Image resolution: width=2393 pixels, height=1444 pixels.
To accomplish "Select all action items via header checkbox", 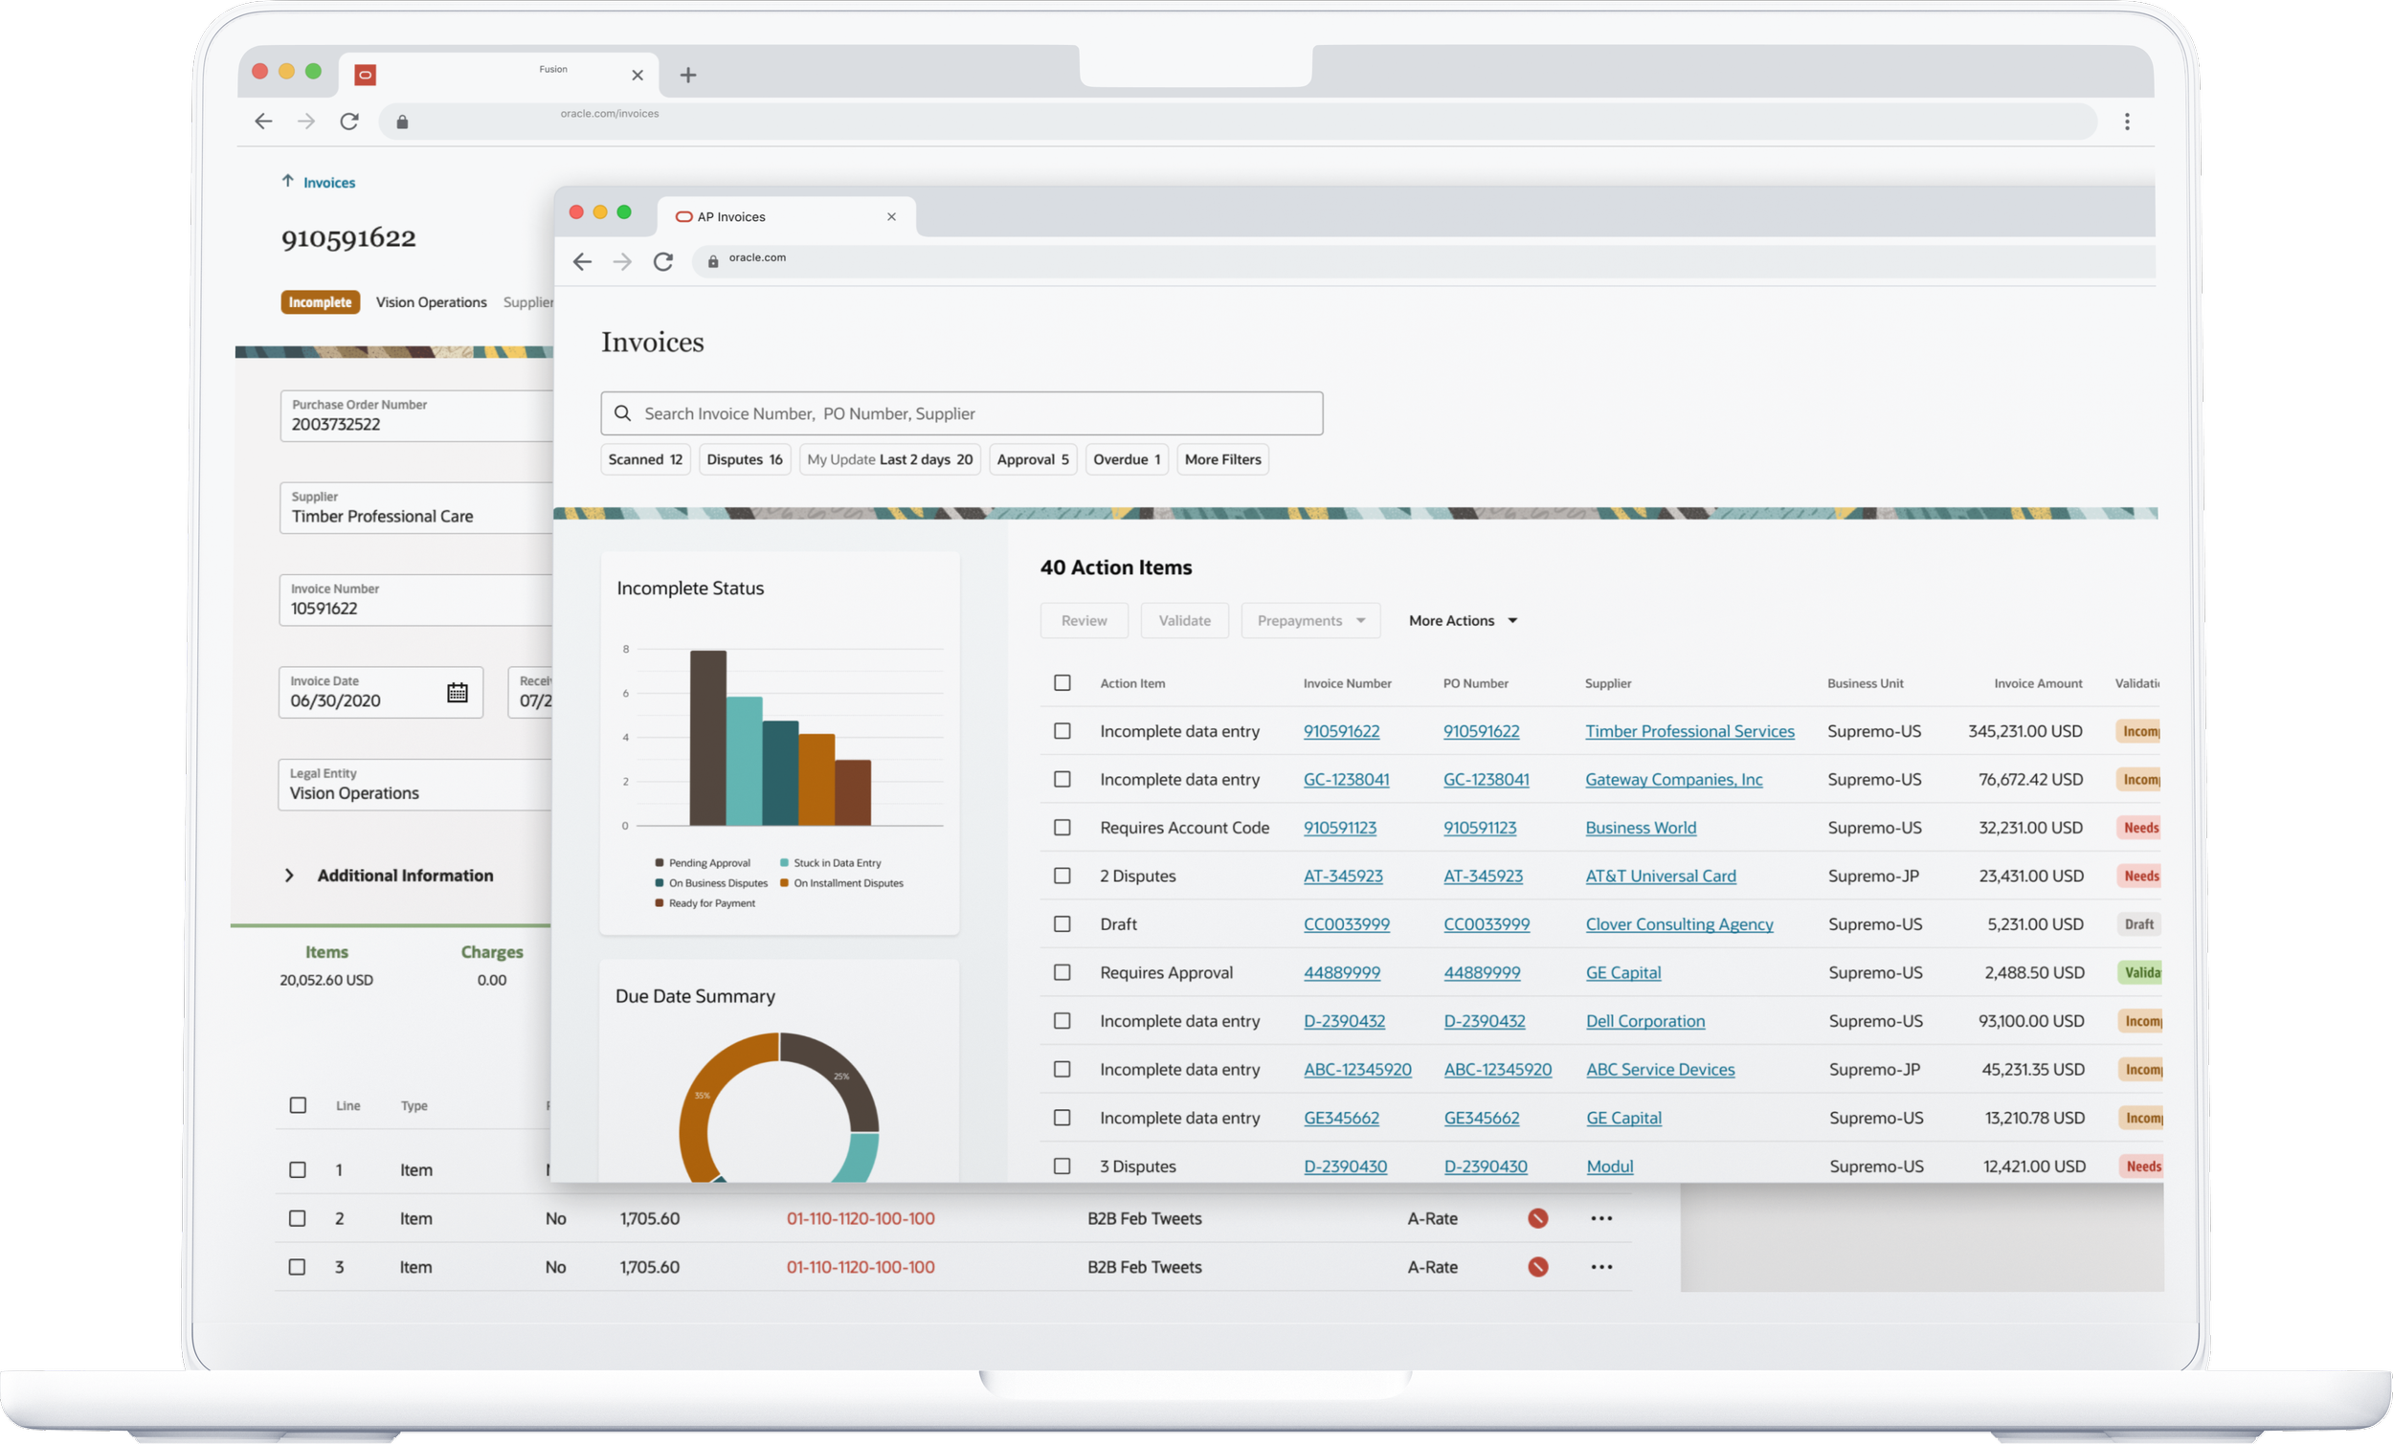I will (1062, 682).
